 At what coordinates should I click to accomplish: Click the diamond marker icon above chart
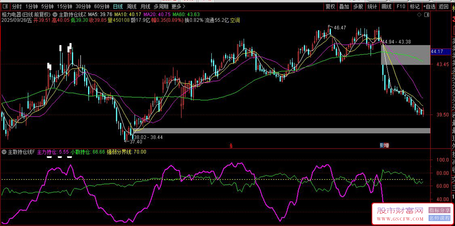(420, 14)
